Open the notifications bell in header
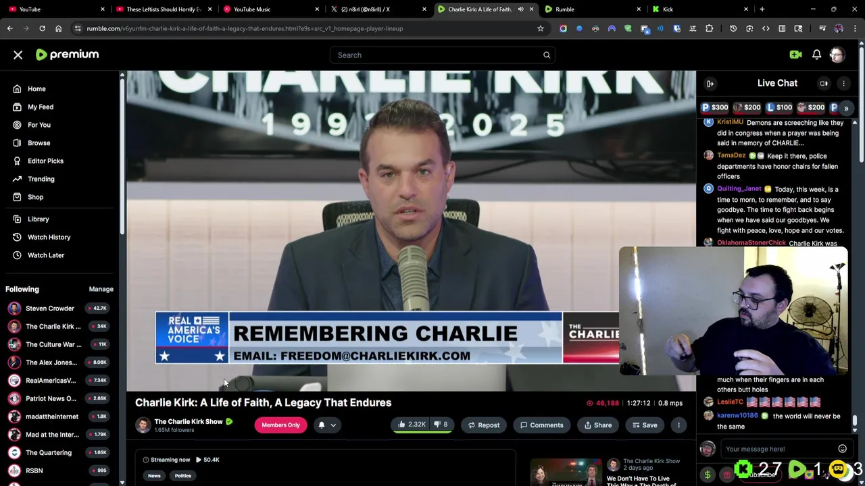The height and width of the screenshot is (486, 865). coord(816,55)
